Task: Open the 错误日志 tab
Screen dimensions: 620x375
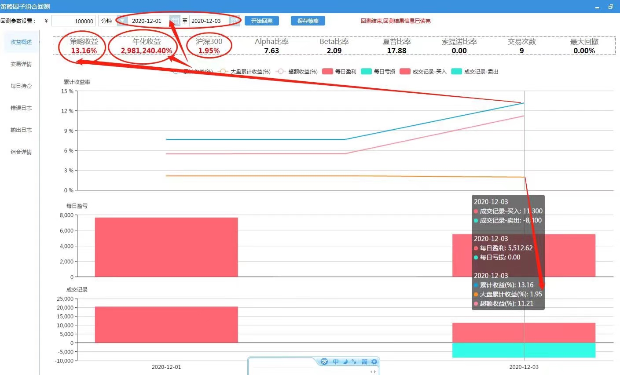Action: click(21, 108)
